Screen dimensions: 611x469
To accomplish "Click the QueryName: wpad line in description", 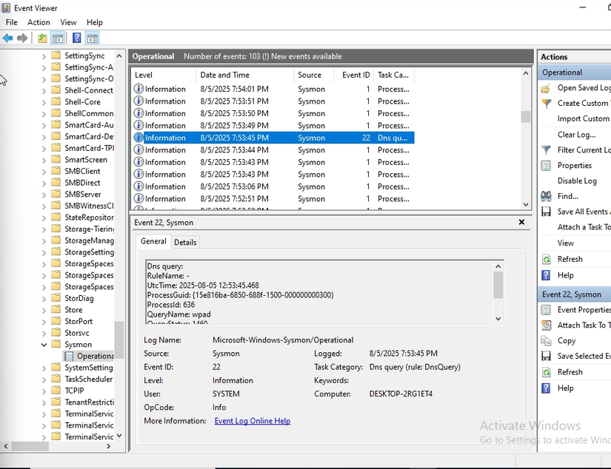I will pyautogui.click(x=179, y=314).
